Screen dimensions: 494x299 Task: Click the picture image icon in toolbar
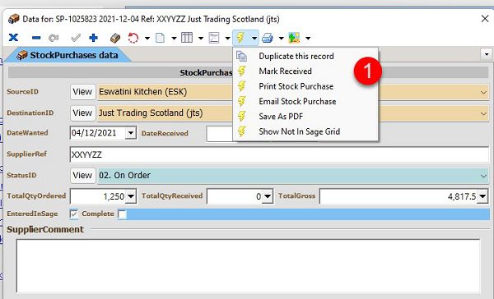point(294,38)
